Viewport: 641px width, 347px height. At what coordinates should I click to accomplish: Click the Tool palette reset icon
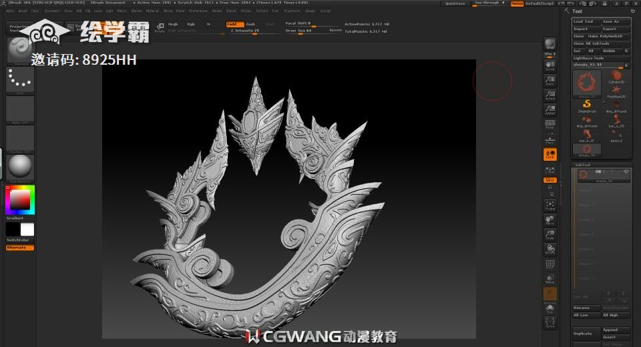pos(633,11)
